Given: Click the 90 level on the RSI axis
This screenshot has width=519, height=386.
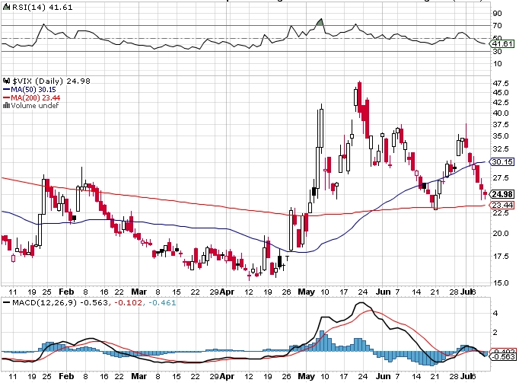Looking at the screenshot, I should pos(497,13).
